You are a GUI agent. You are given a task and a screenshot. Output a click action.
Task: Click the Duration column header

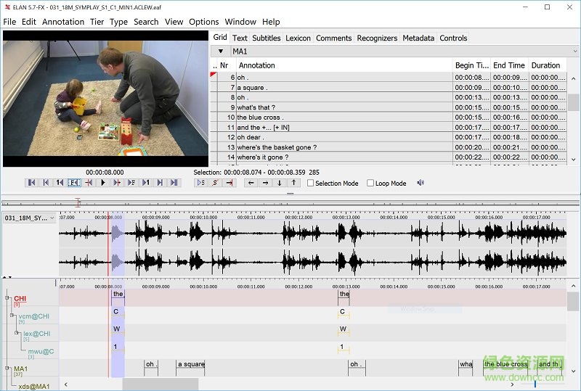pos(545,65)
